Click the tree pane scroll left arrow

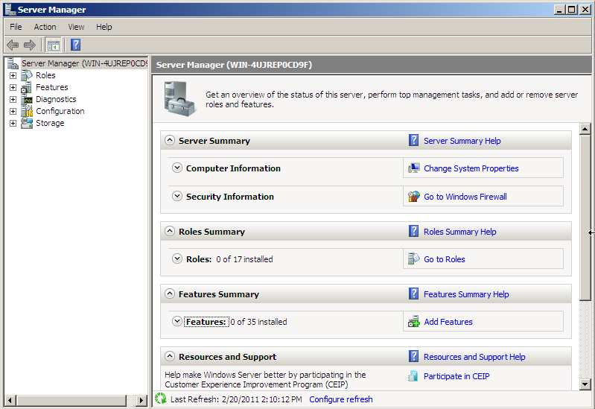coord(10,400)
